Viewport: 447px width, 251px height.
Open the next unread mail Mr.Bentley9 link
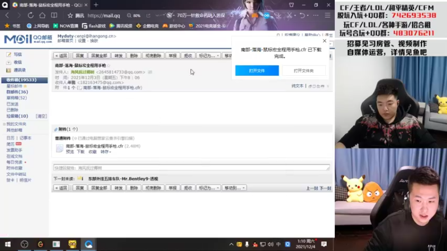123,178
